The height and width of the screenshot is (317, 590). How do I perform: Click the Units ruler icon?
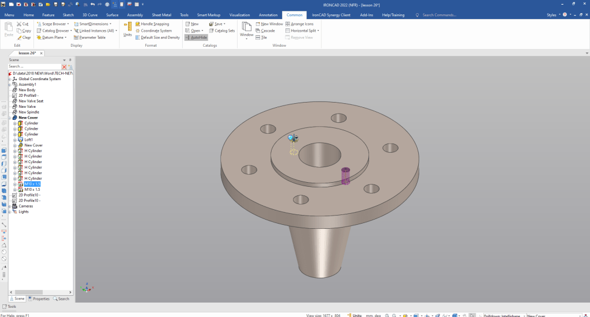click(127, 27)
